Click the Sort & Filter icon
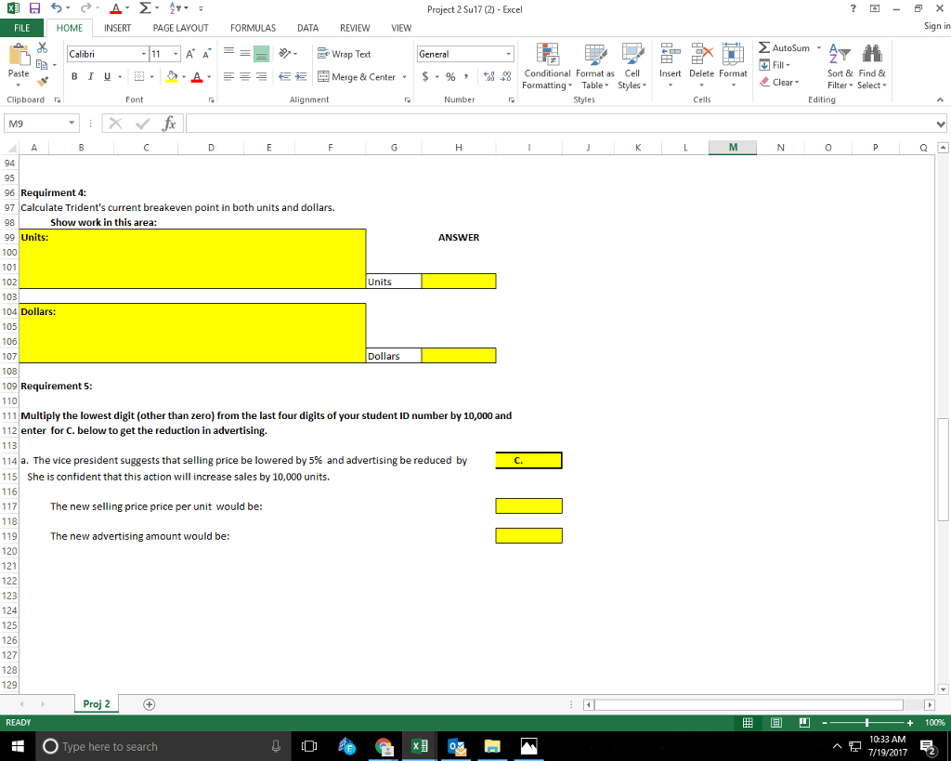Image resolution: width=951 pixels, height=761 pixels. [x=839, y=65]
